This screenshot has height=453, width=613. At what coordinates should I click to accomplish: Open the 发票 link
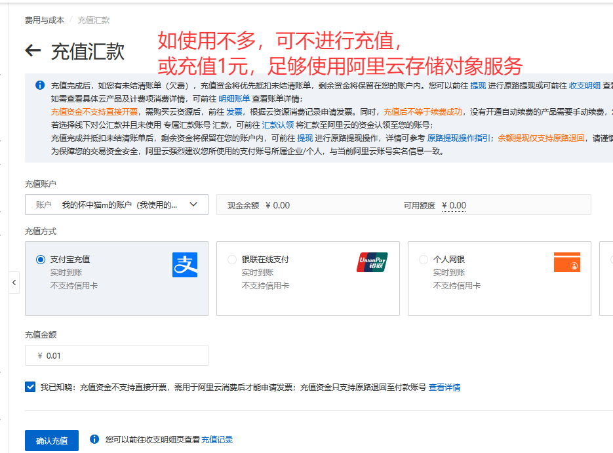234,112
